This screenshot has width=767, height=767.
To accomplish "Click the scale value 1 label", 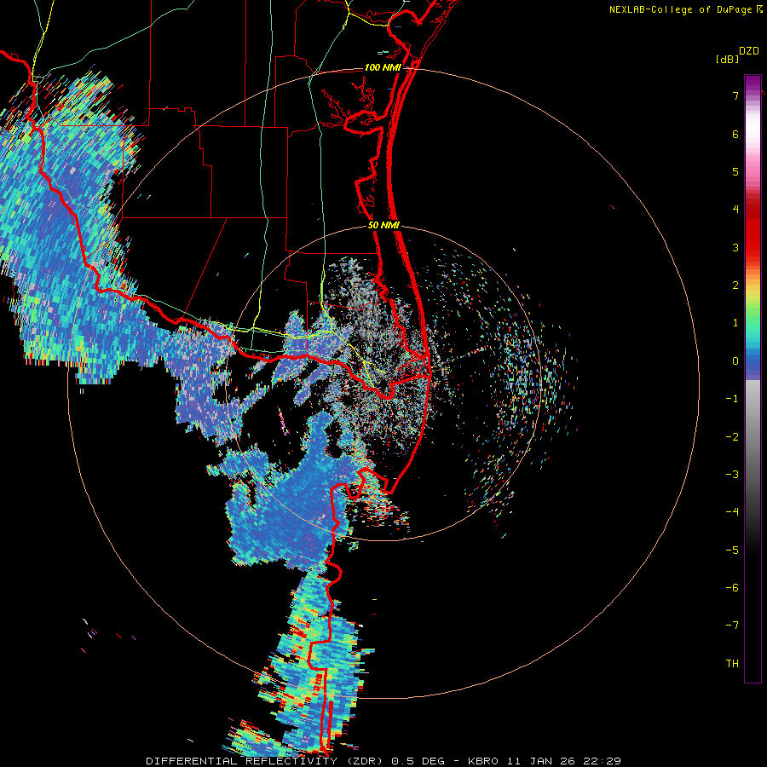I will pyautogui.click(x=735, y=323).
